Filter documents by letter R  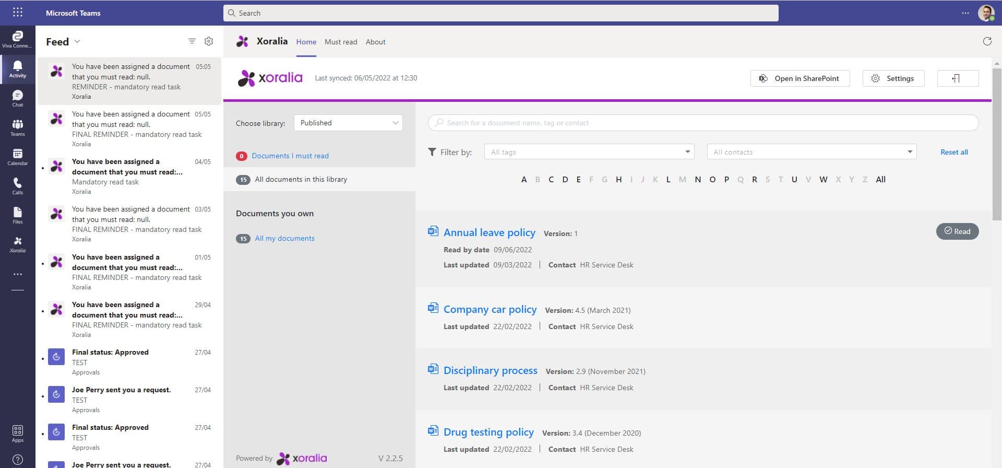(x=754, y=180)
